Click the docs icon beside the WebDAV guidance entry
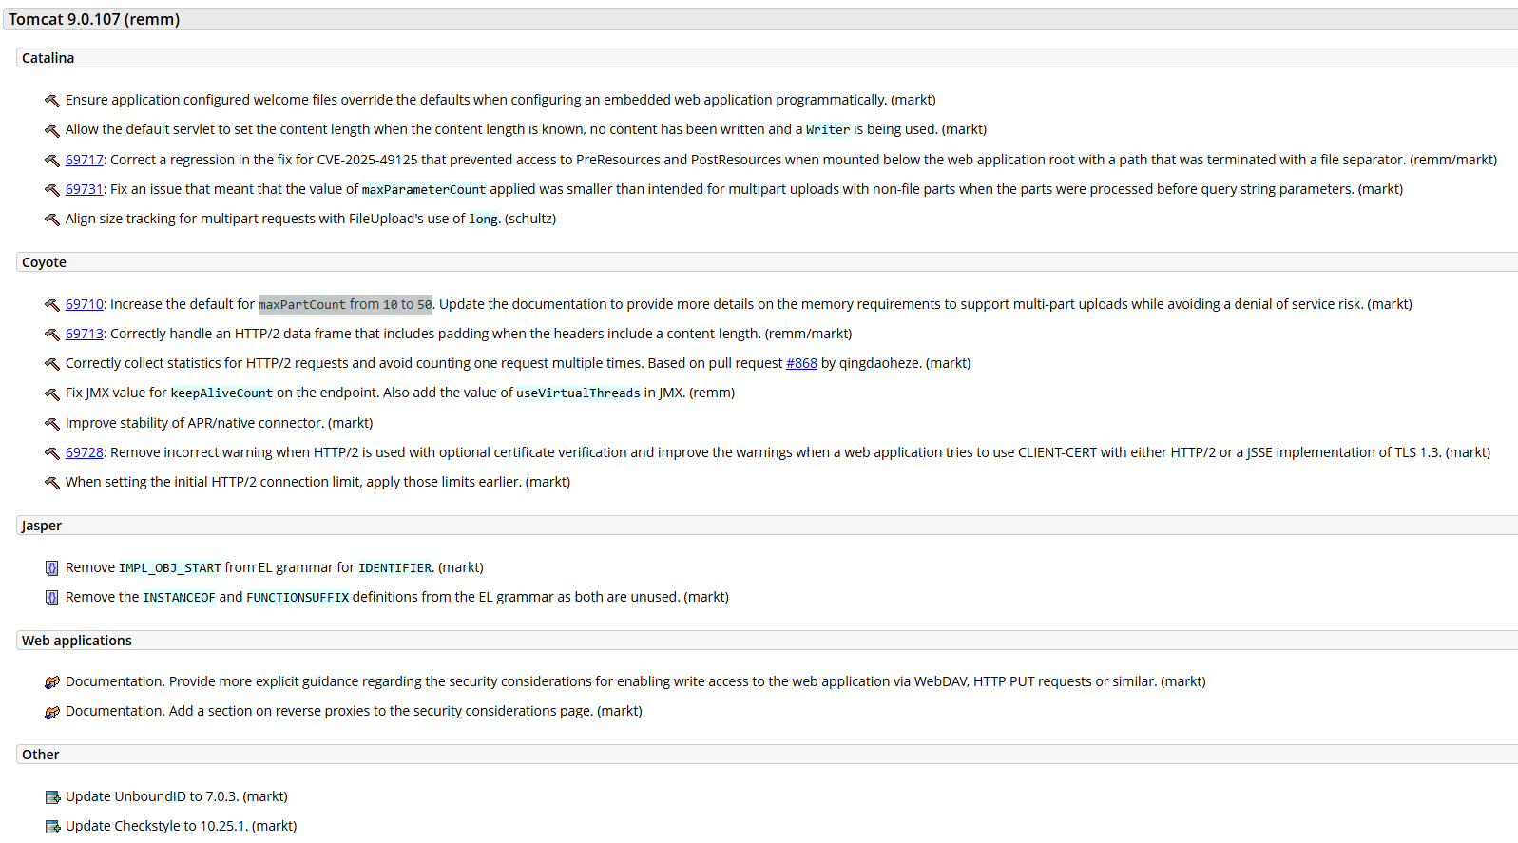 (x=52, y=682)
